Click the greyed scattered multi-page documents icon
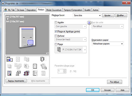This screenshot has height=96, width=132. click(18, 66)
